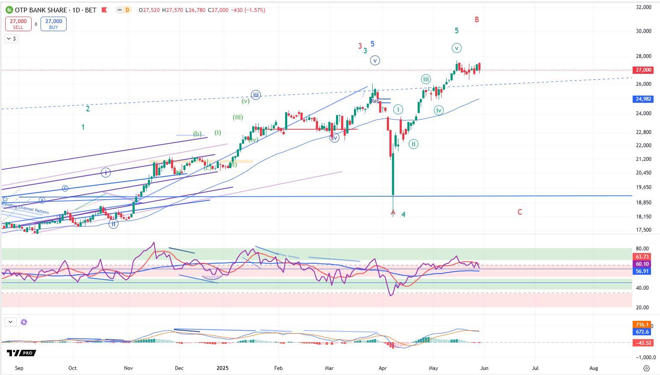Click the H27,570 high value in header
Screen dimensions: 660x375
(x=173, y=10)
